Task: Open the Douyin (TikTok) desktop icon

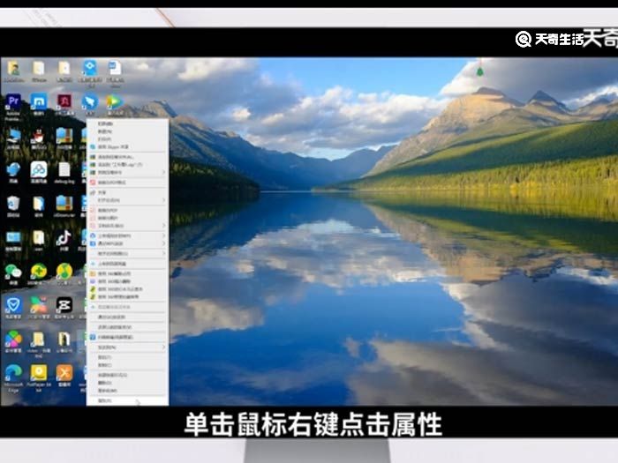Action: pos(64,237)
